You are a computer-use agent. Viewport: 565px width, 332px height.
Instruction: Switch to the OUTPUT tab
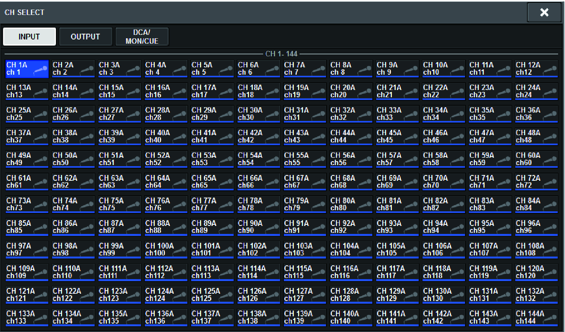(x=85, y=37)
